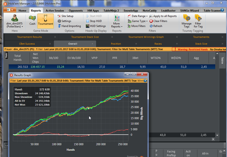Open the SitNGo Wizard tab
This screenshot has height=157, width=227.
click(x=189, y=11)
